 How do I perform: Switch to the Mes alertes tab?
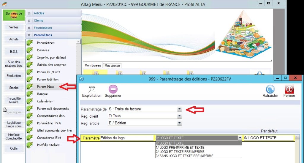(x=112, y=66)
